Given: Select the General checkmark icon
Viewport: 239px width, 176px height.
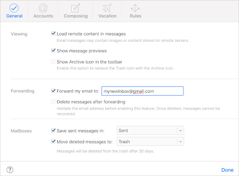Looking at the screenshot, I should tap(14, 8).
